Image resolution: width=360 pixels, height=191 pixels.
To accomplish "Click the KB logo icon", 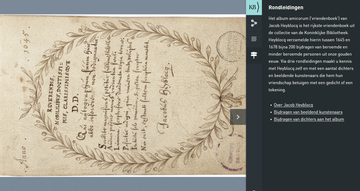I will tap(254, 7).
